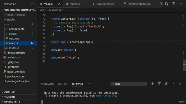The width and height of the screenshot is (186, 104).
Task: Switch to the OUTPUT panel tab
Action: 63,84
